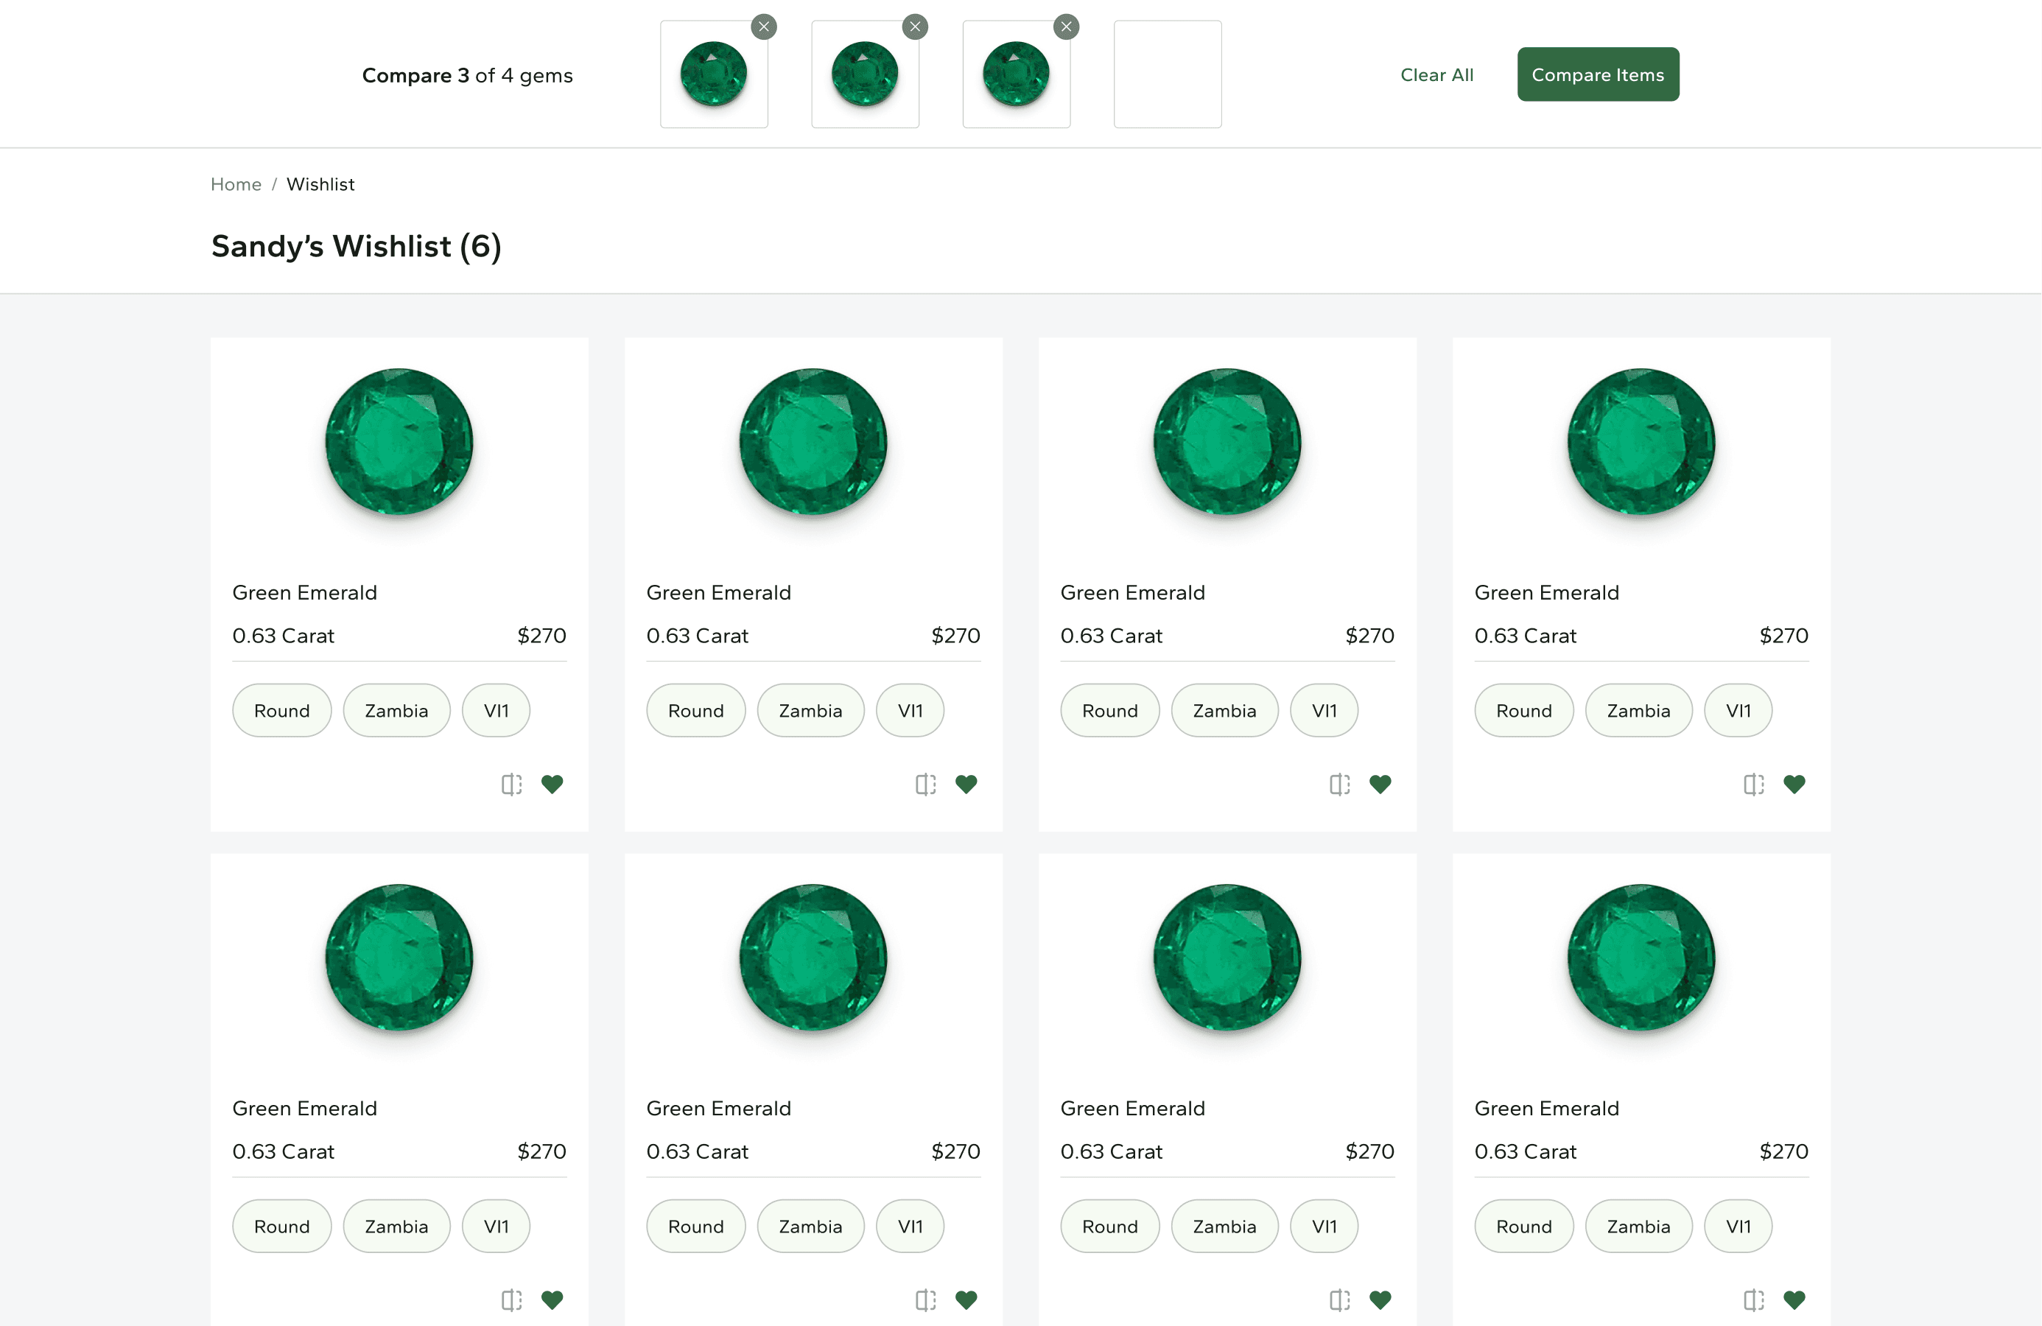Click empty fourth compare slot
2042x1326 pixels.
pos(1167,74)
